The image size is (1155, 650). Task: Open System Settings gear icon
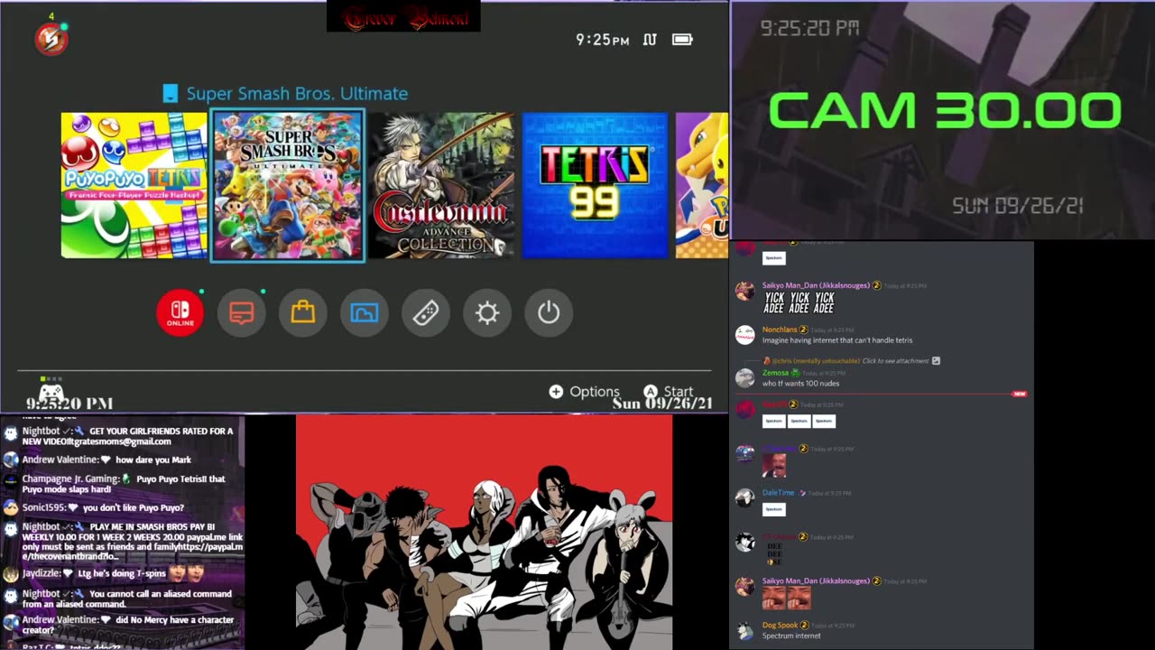[487, 312]
